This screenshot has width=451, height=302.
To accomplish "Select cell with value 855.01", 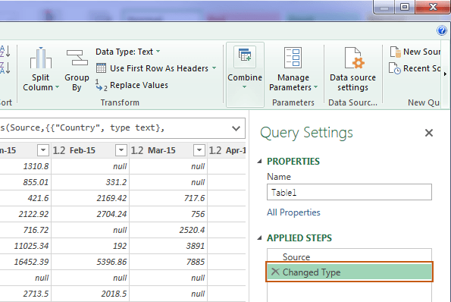I will coord(25,182).
